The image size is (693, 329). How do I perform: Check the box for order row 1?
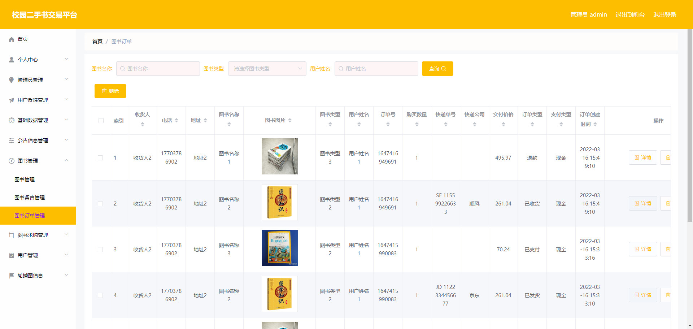(x=100, y=158)
